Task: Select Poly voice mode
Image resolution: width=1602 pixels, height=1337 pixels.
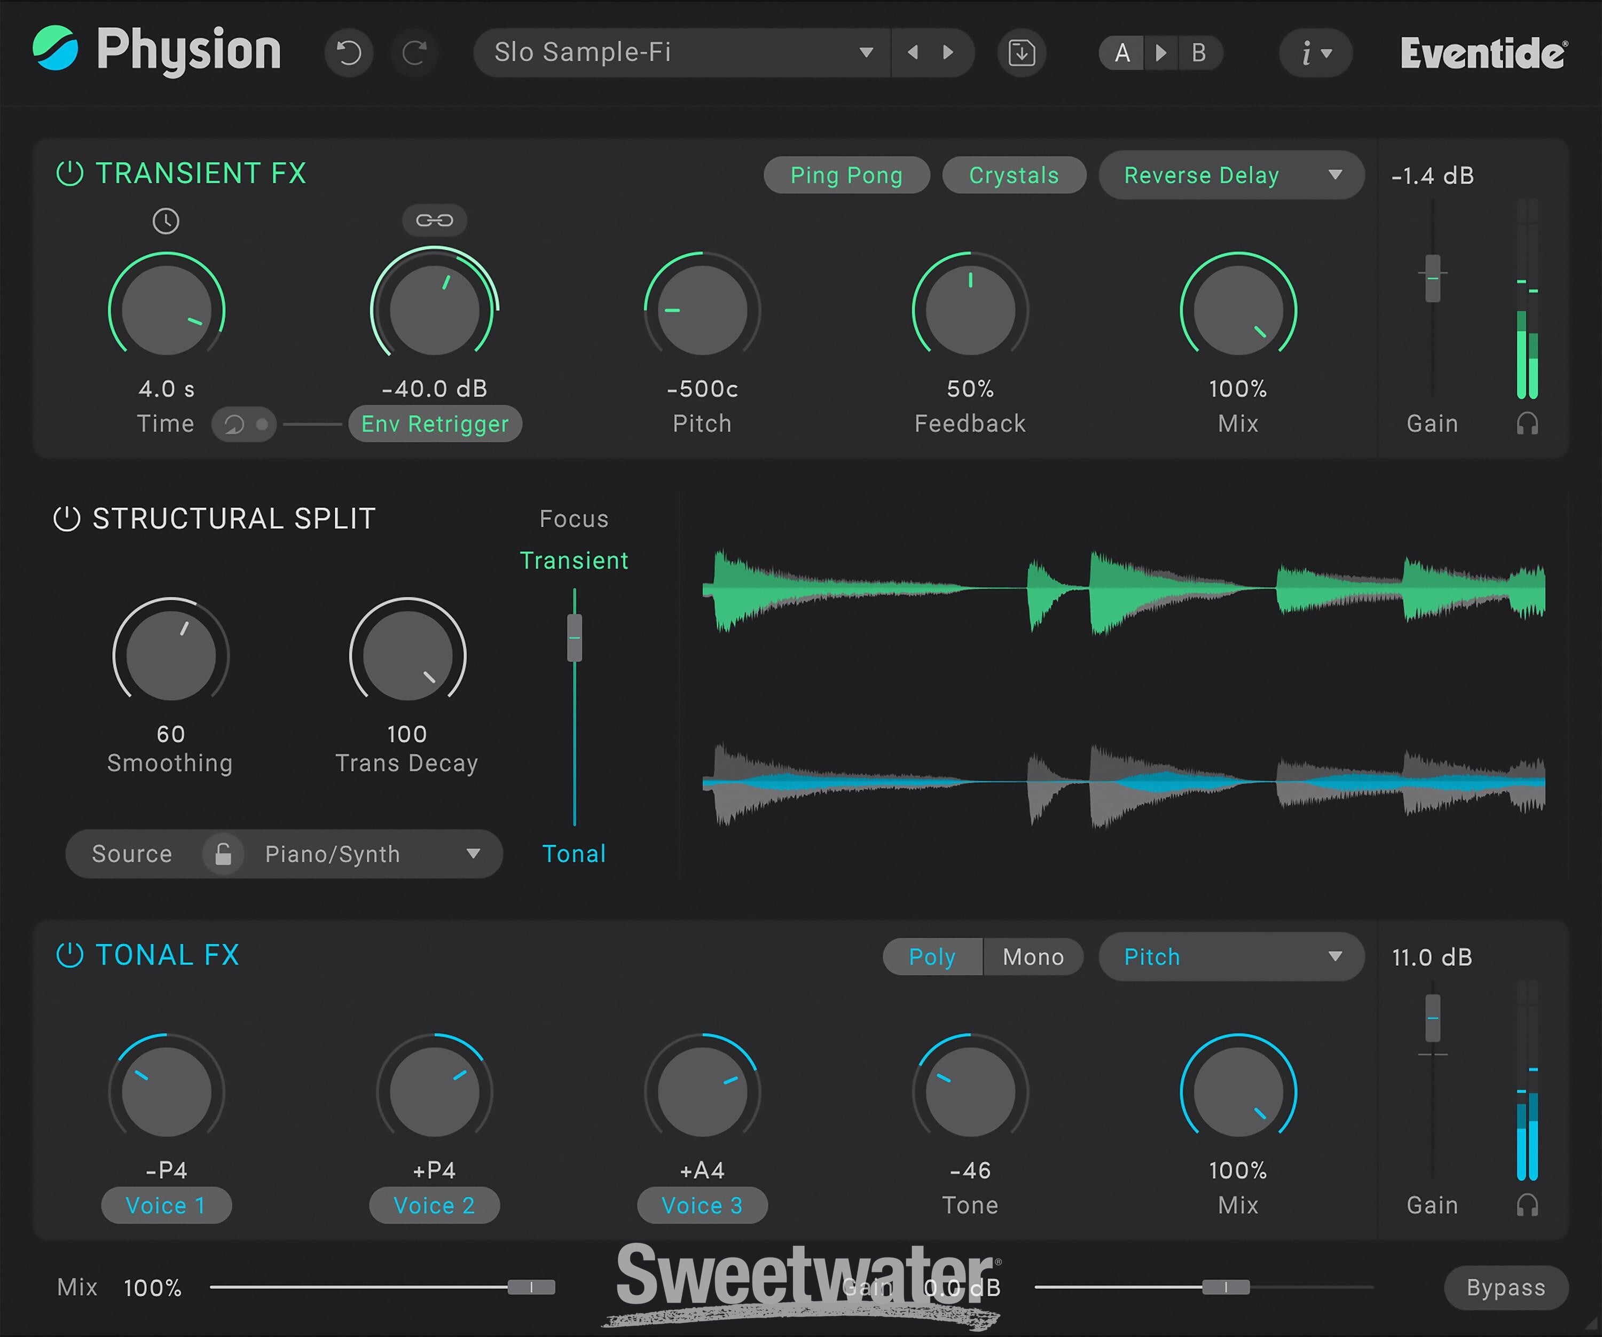Action: pos(932,956)
